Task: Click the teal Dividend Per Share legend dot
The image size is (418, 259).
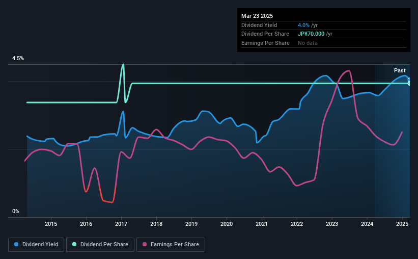Action: pos(74,244)
